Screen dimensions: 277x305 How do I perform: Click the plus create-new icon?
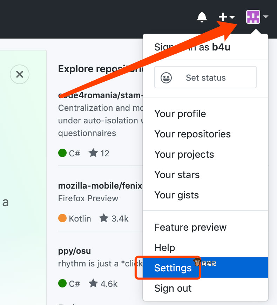[223, 17]
